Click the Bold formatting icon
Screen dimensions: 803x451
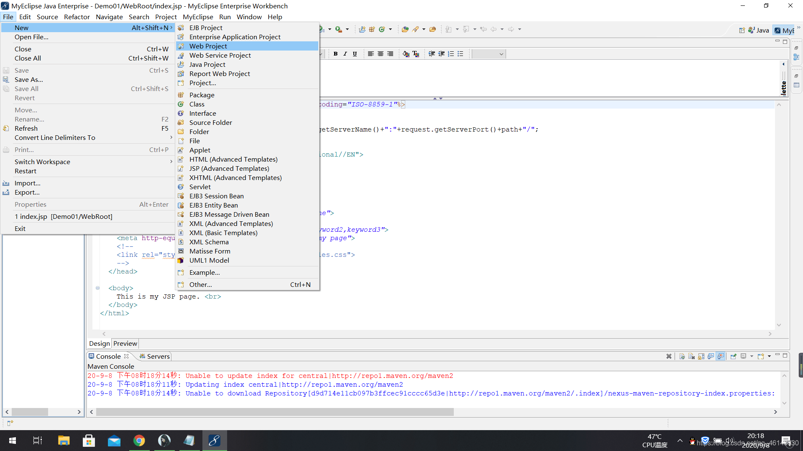[x=335, y=54]
